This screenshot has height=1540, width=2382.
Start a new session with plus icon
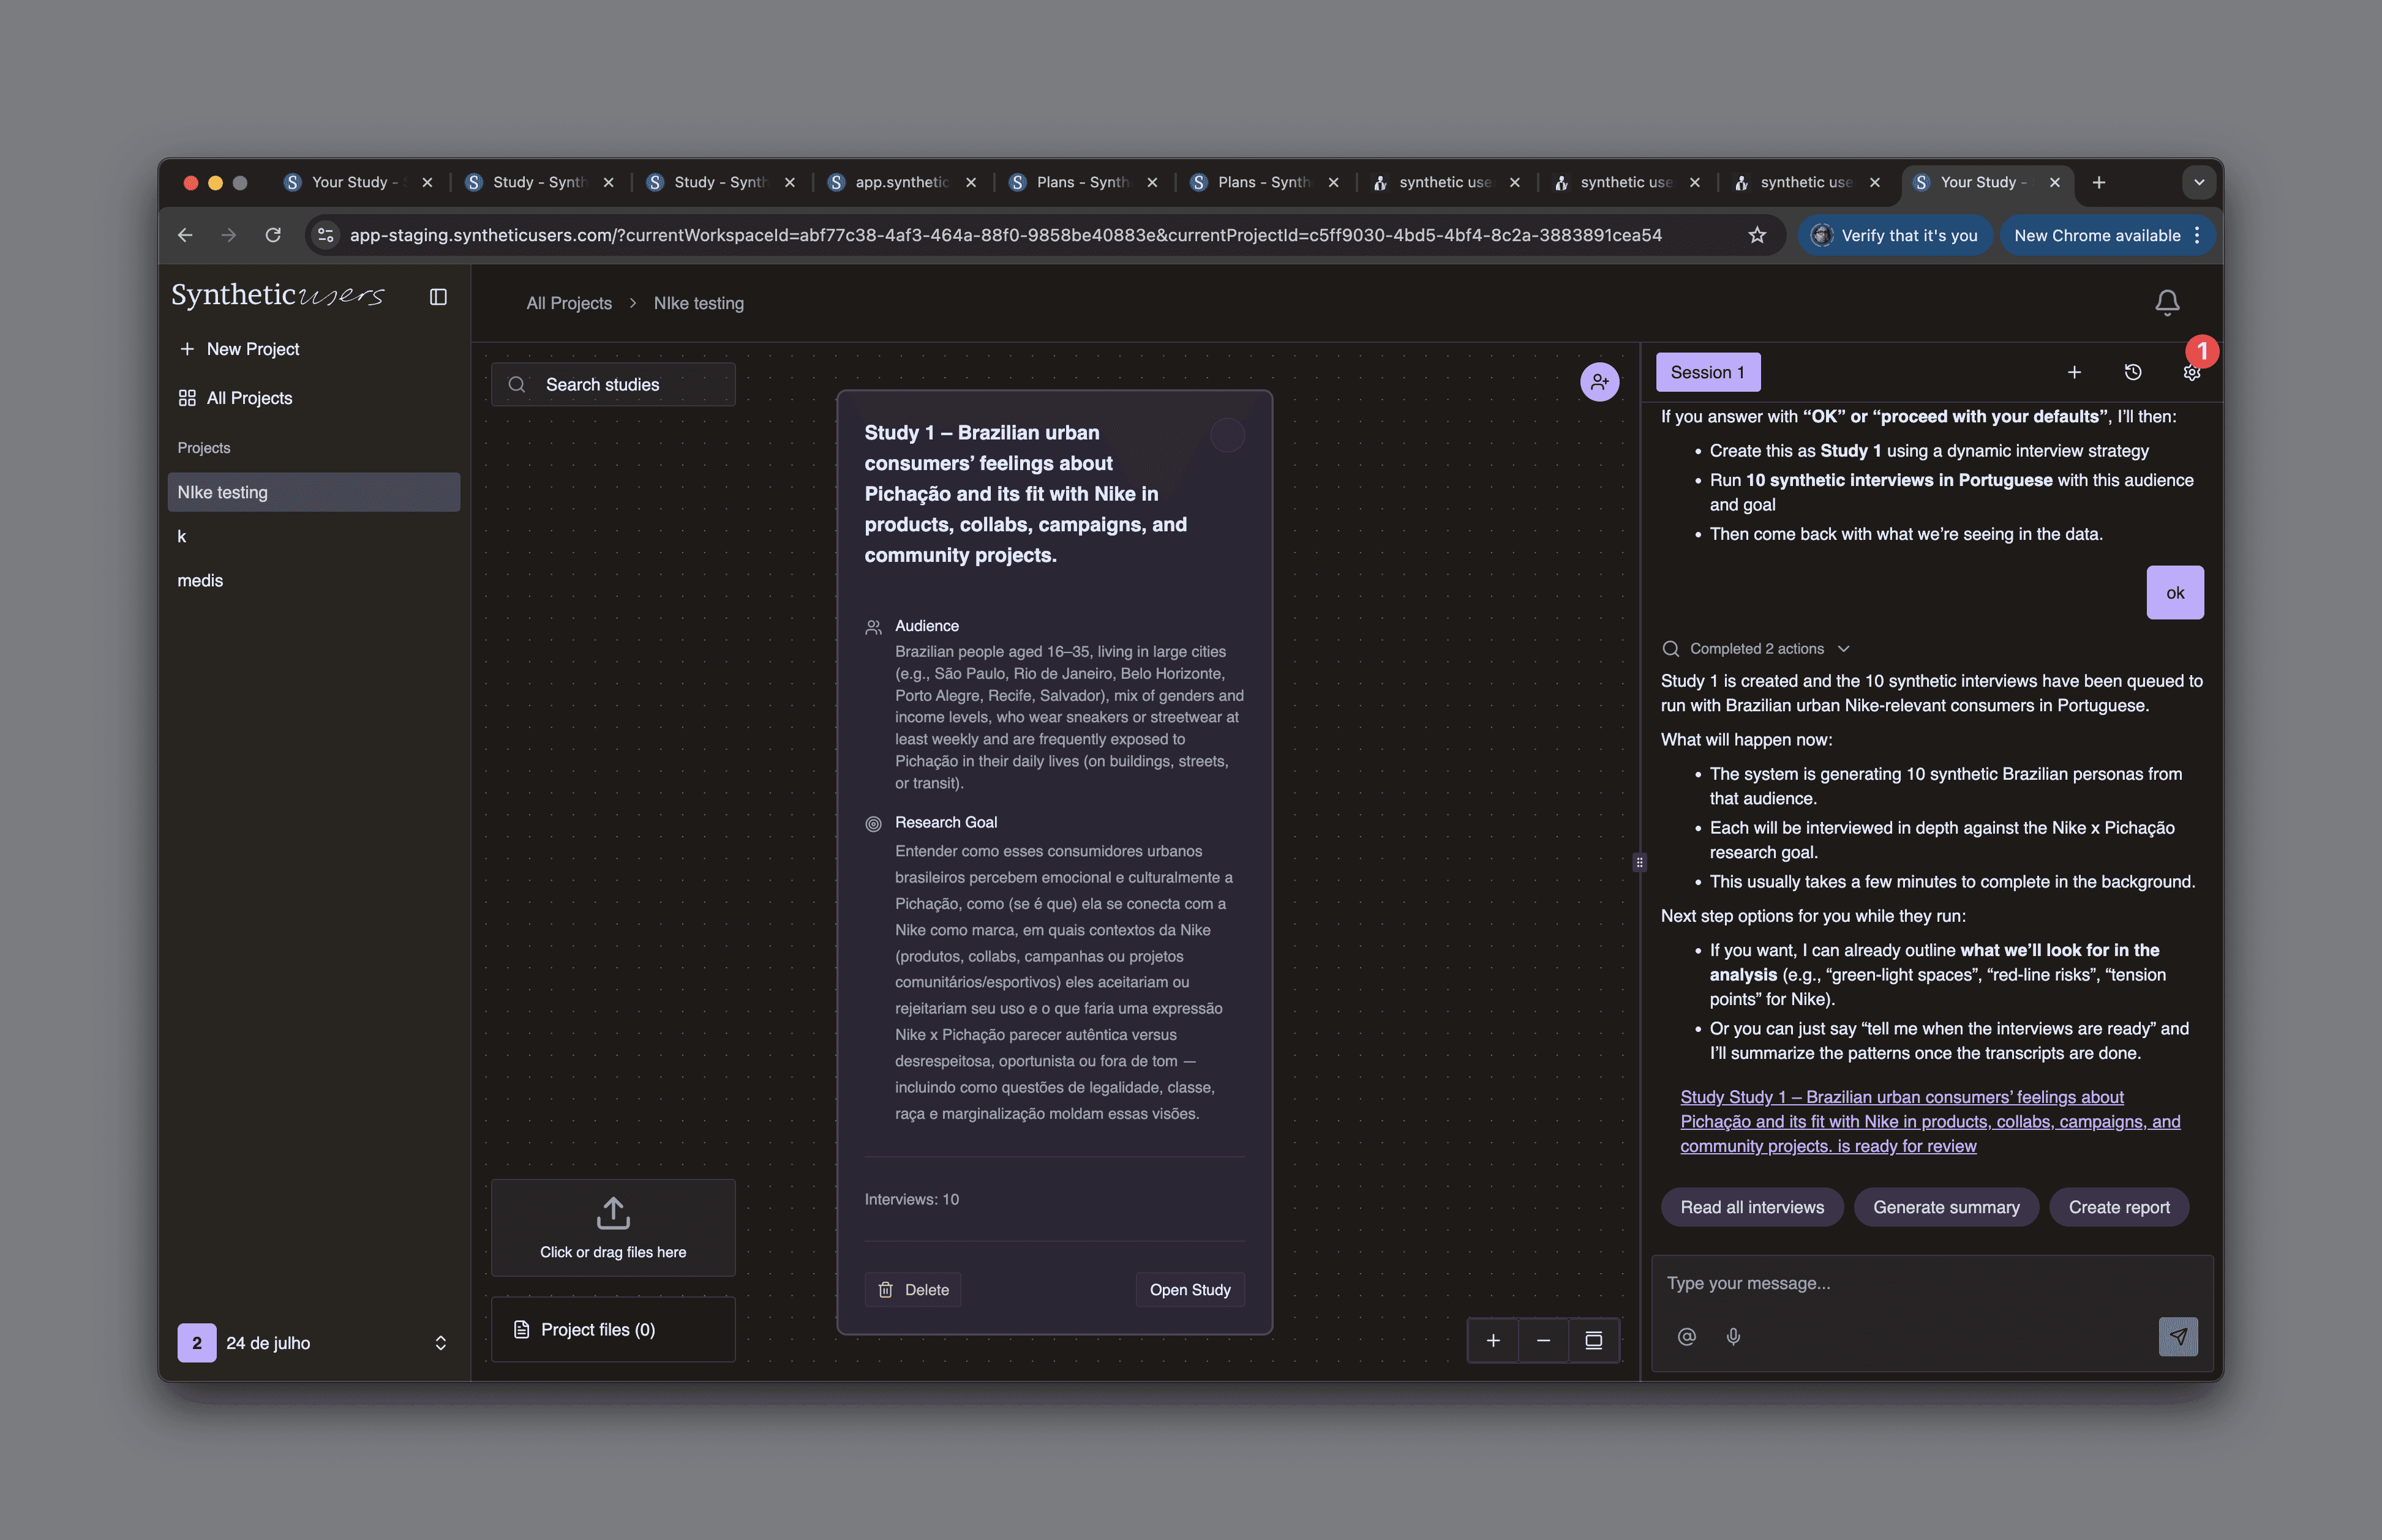tap(2075, 372)
